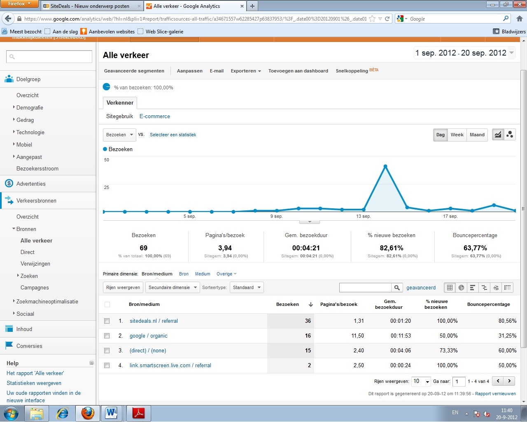Select the pivot table view icon
This screenshot has width=527, height=422.
[x=508, y=288]
